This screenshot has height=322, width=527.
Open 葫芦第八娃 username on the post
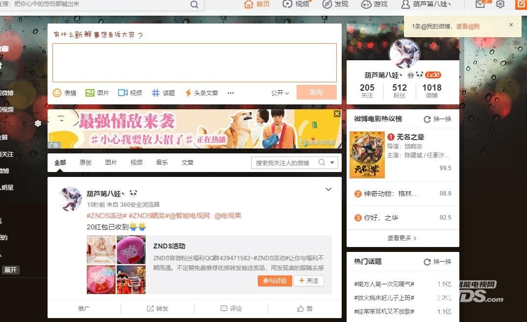[x=105, y=194]
